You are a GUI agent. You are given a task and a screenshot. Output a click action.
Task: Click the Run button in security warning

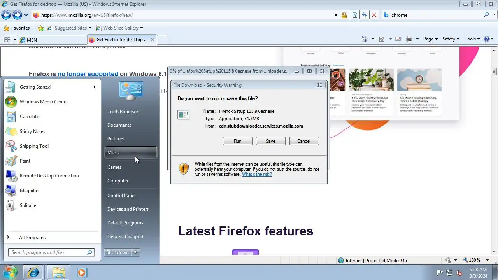[238, 141]
